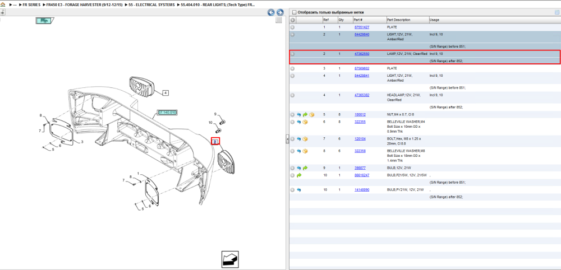Open part number link 87551427
The width and height of the screenshot is (561, 270).
pos(362,27)
